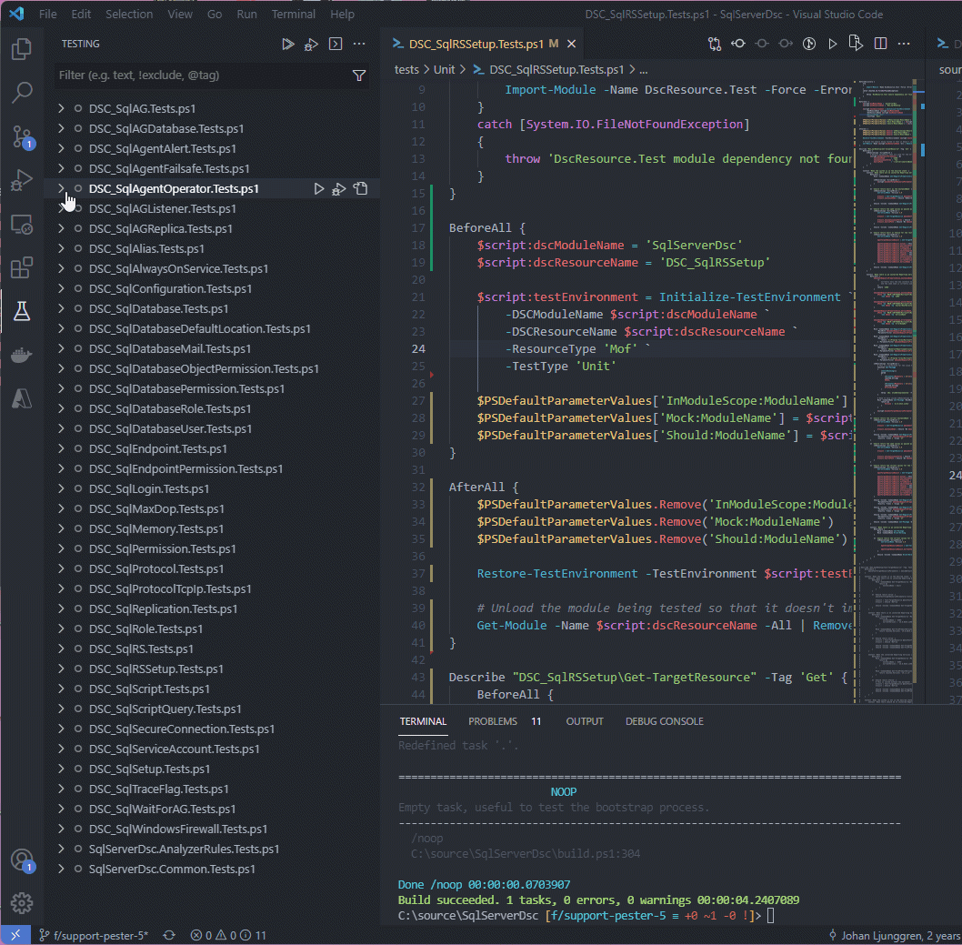Switch to the PROBLEMS panel tab
The image size is (962, 945).
493,721
